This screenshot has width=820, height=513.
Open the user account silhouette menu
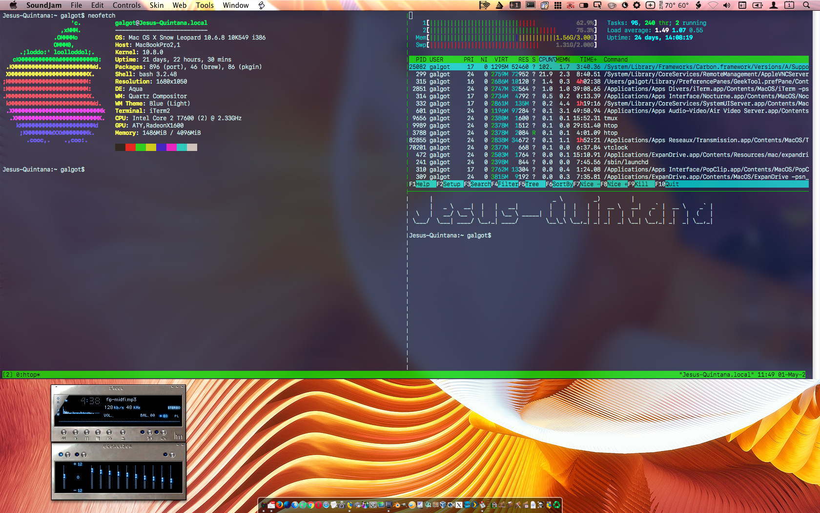(x=774, y=5)
